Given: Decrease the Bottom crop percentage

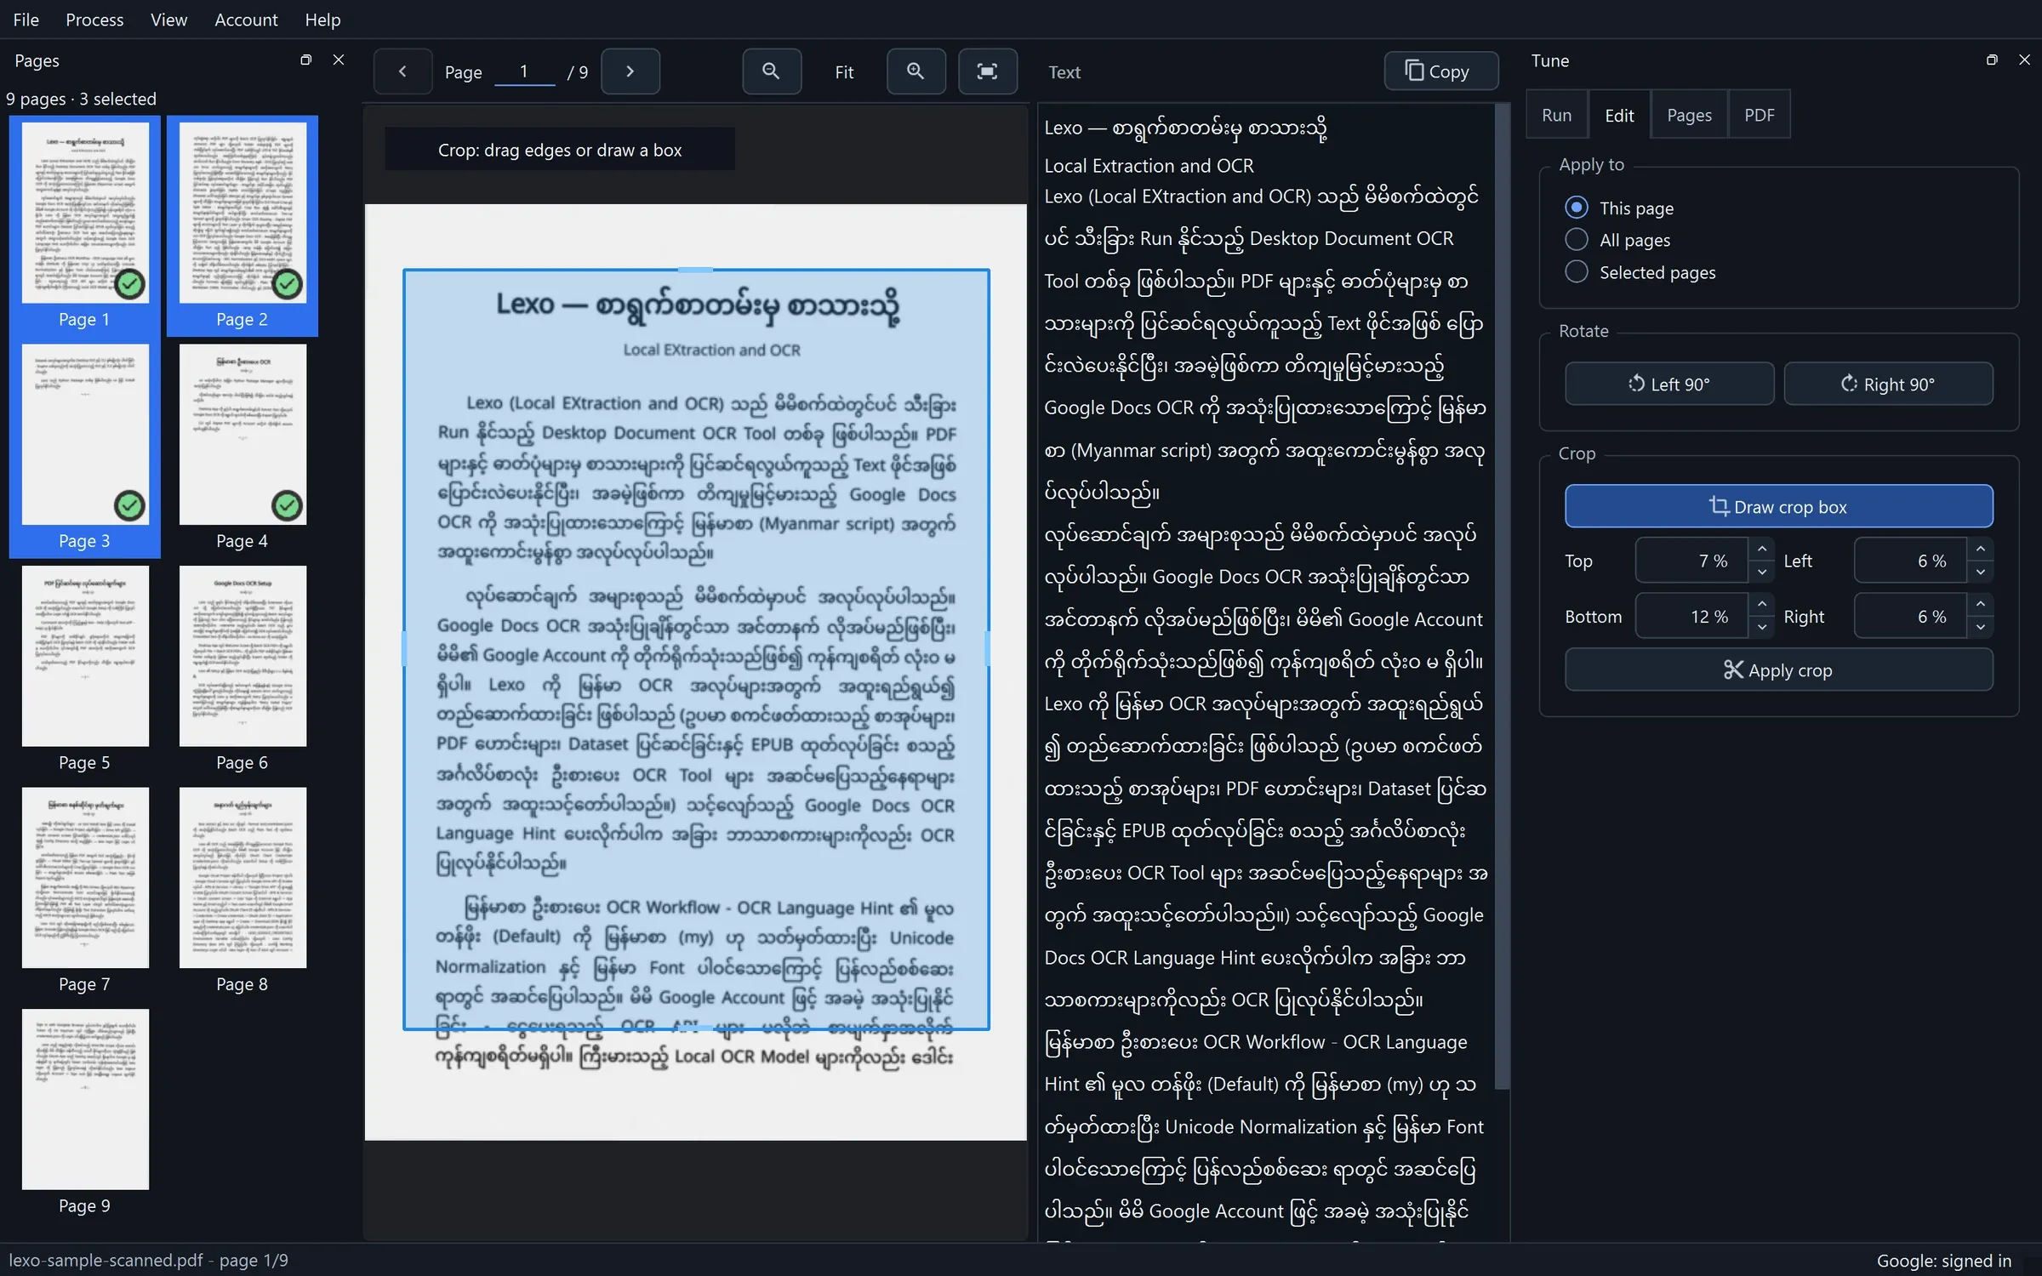Looking at the screenshot, I should click(1762, 628).
